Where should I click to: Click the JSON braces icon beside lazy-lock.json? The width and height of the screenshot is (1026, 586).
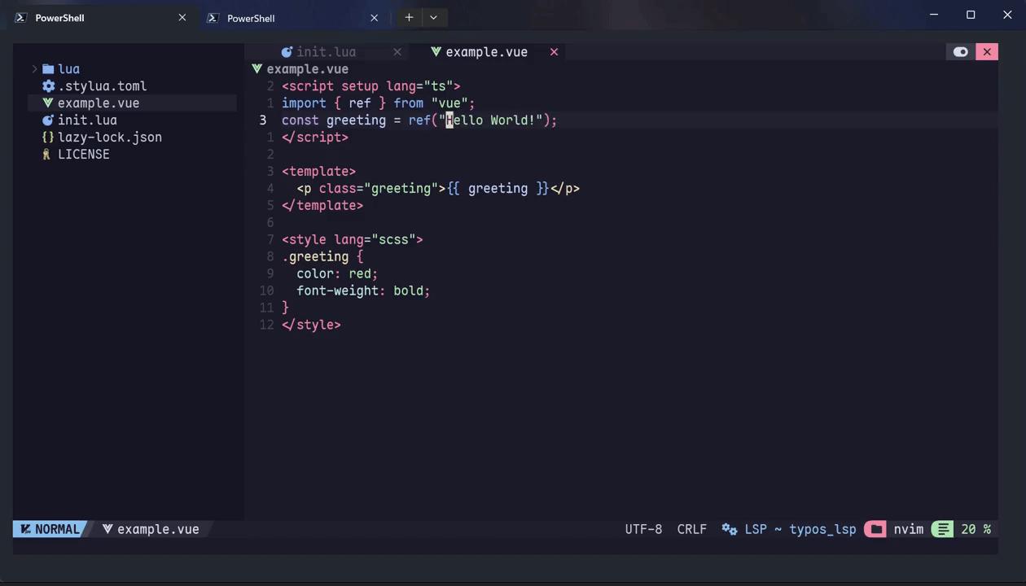(48, 137)
